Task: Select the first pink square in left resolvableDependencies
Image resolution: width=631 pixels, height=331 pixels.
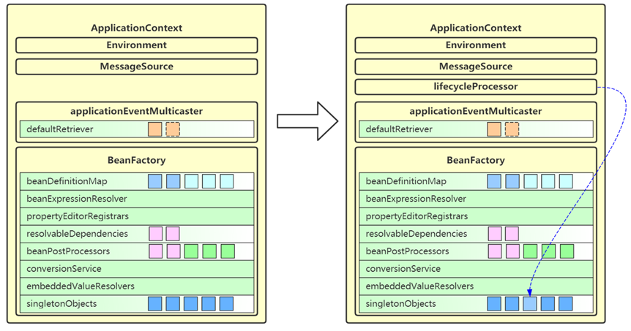Action: point(155,234)
